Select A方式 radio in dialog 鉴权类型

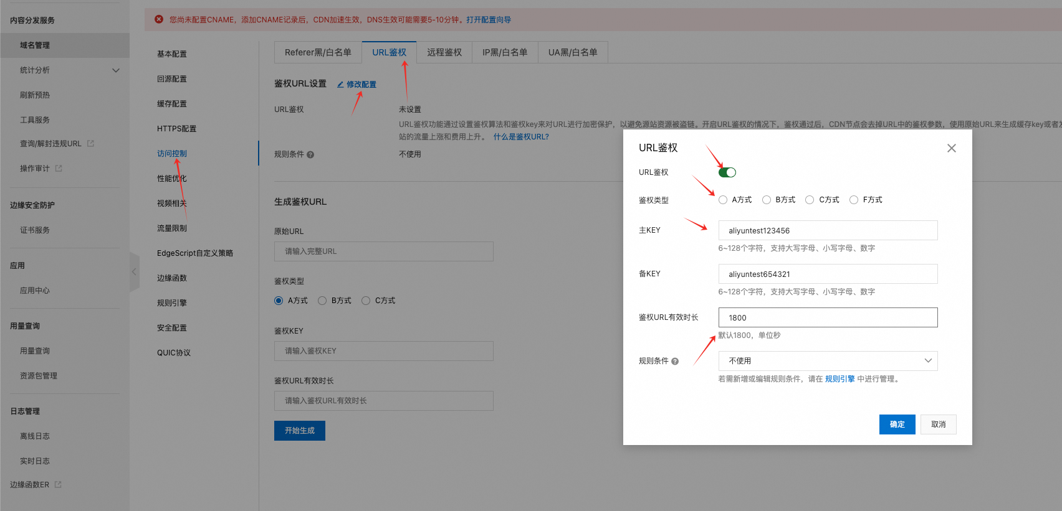(x=723, y=200)
